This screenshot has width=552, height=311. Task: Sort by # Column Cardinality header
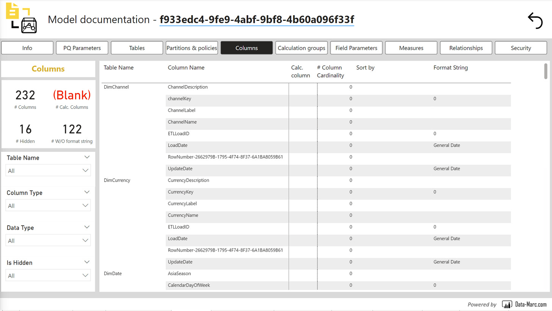coord(330,71)
